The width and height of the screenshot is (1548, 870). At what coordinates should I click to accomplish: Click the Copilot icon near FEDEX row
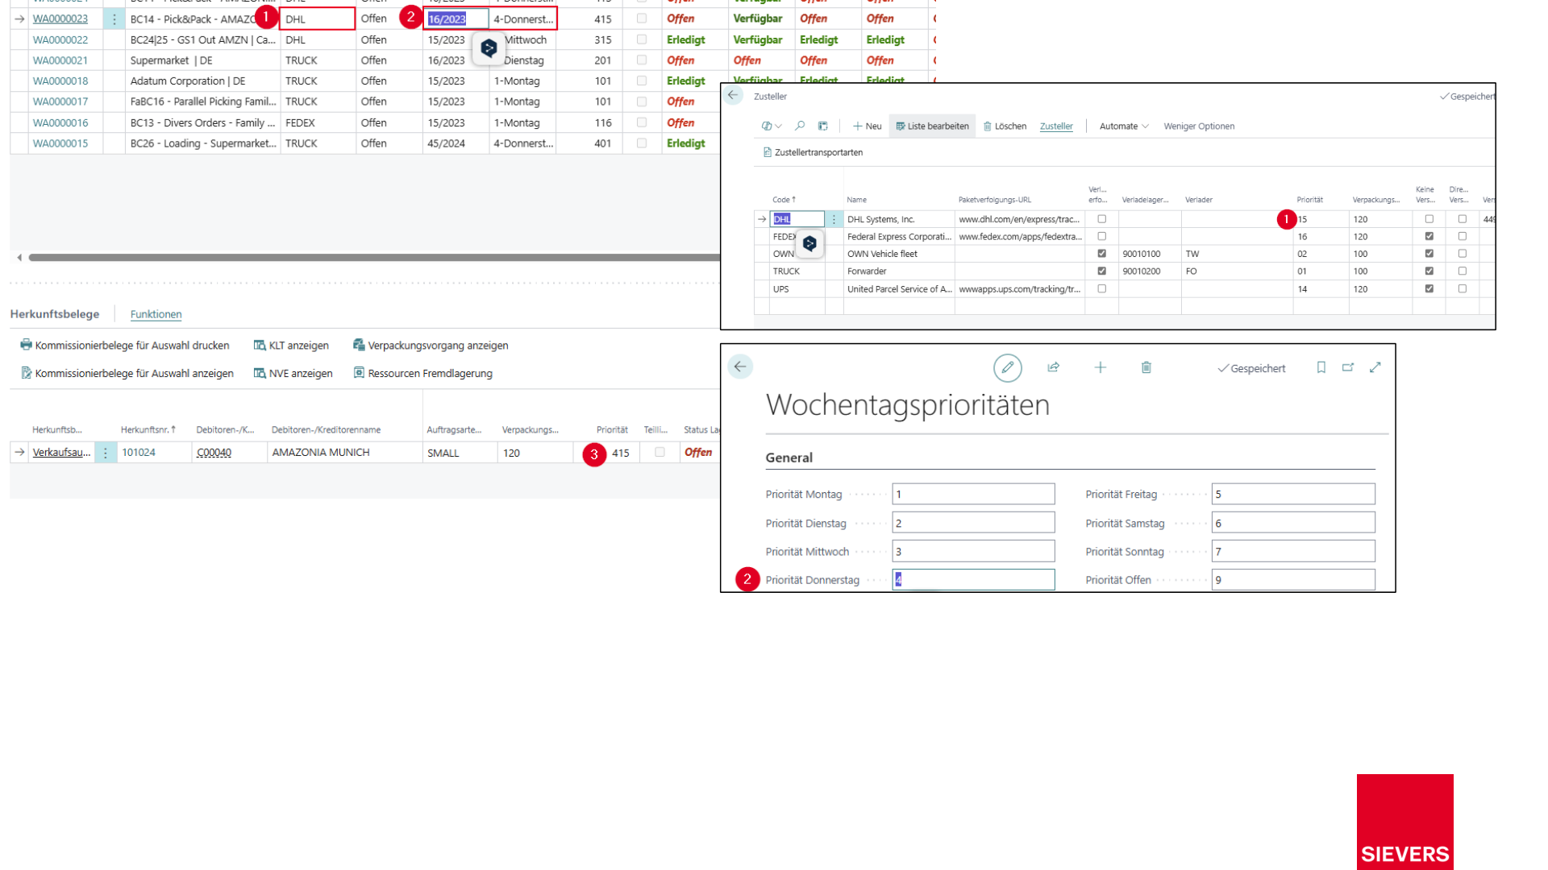click(x=810, y=243)
